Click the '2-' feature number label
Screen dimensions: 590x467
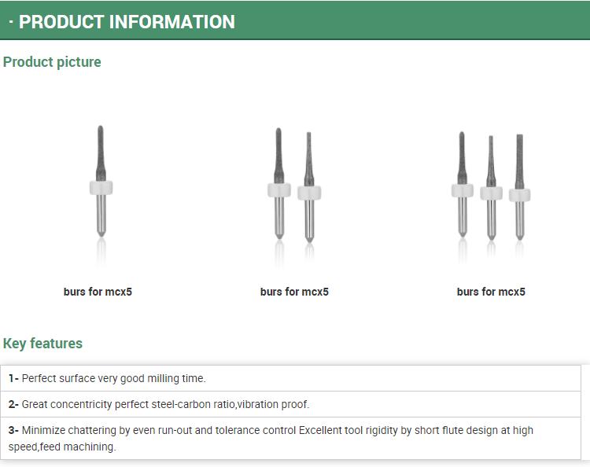click(x=13, y=404)
